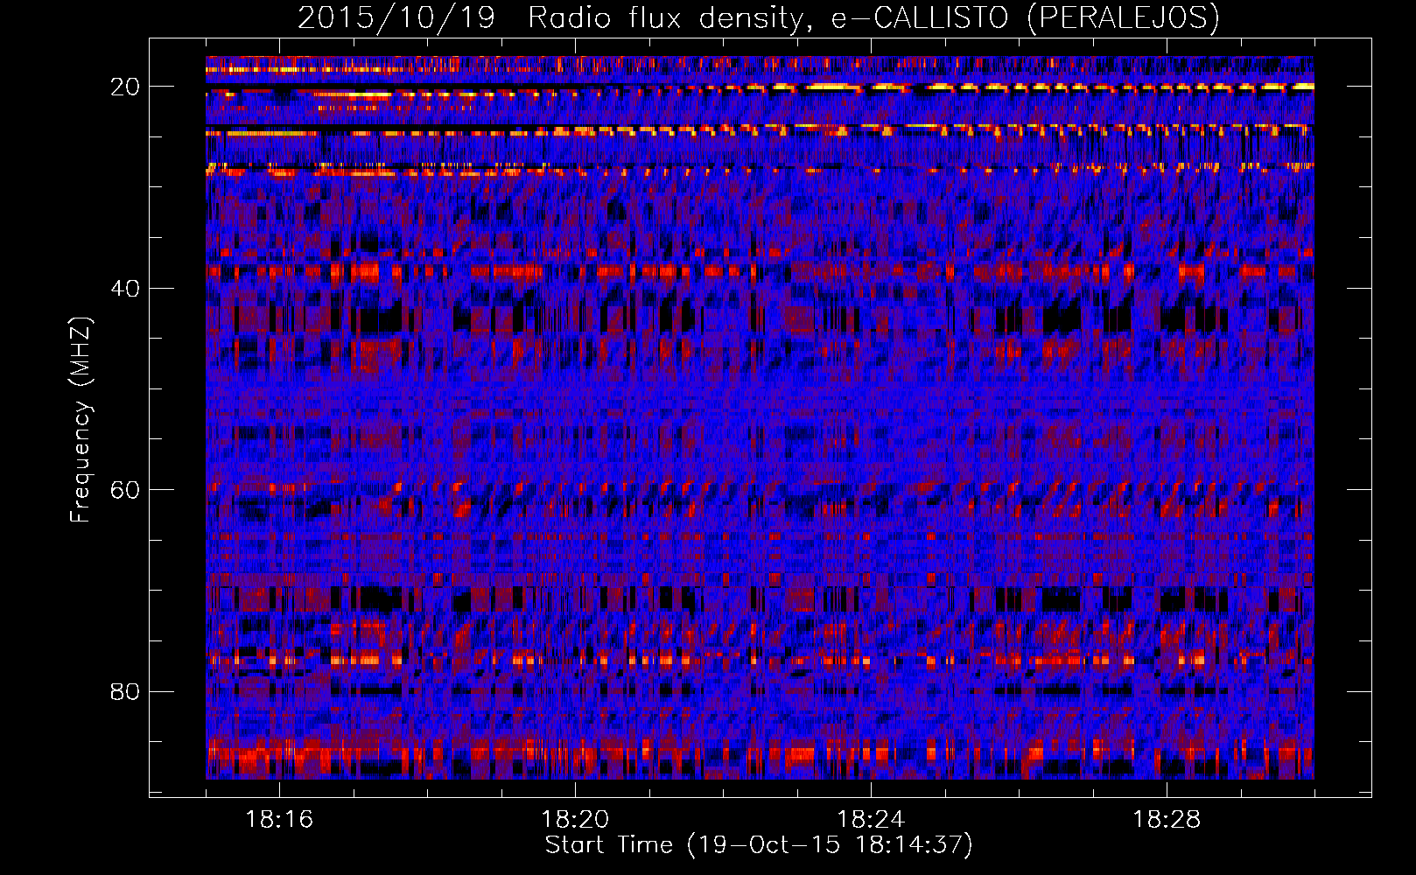
Task: Click the 18:20 time tick label
Action: (x=575, y=820)
